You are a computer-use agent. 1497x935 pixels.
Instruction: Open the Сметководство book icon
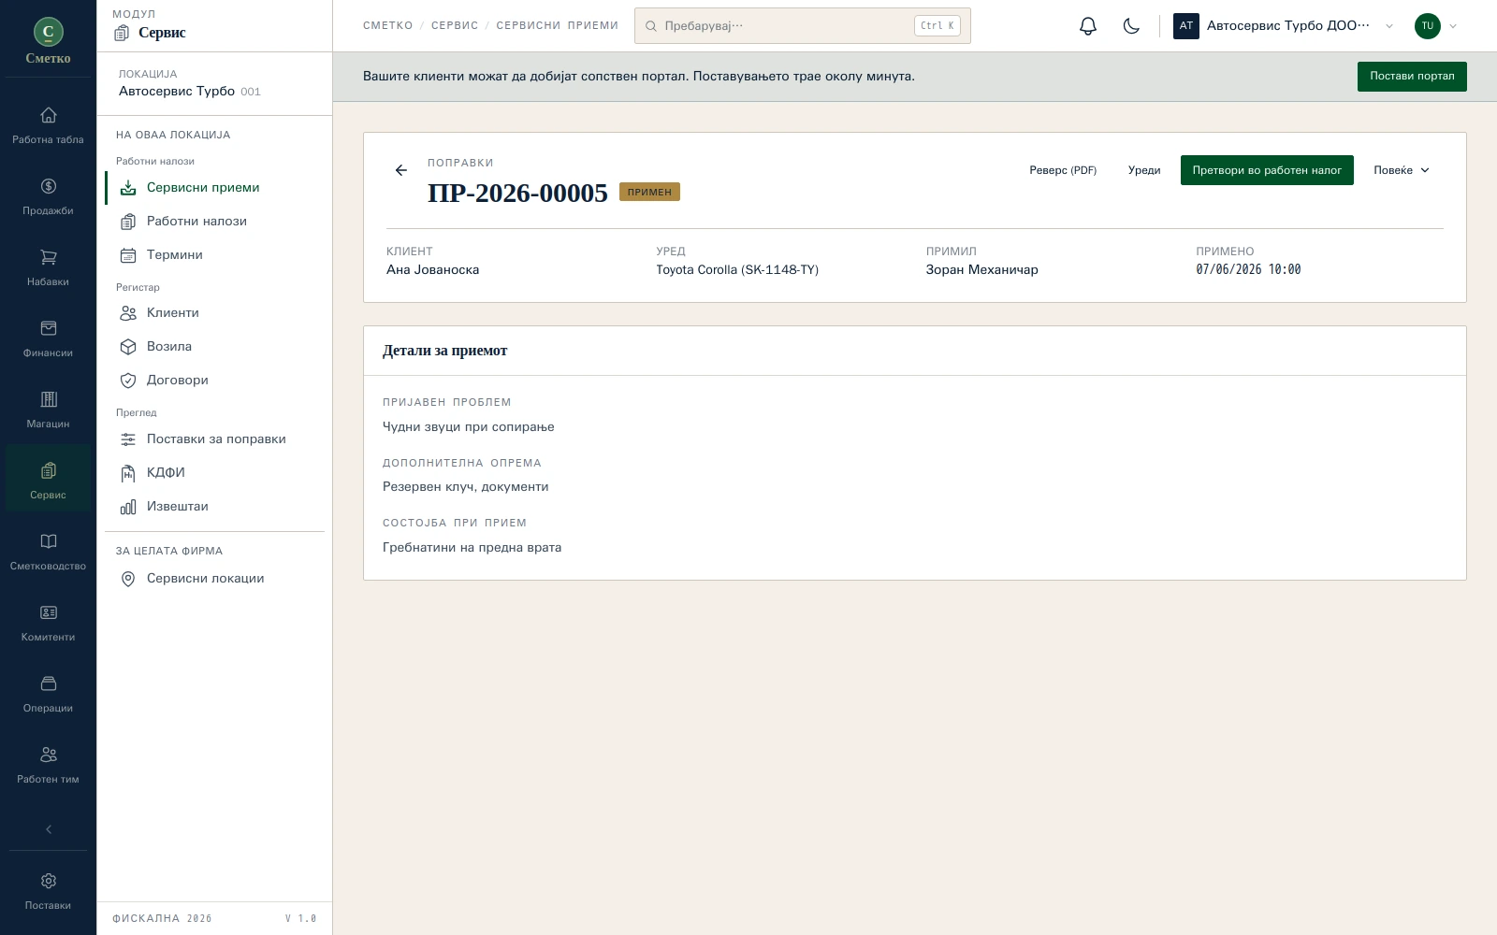(48, 541)
